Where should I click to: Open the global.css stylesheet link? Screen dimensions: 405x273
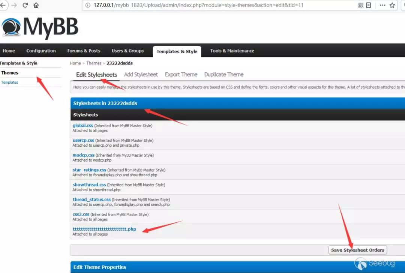82,126
